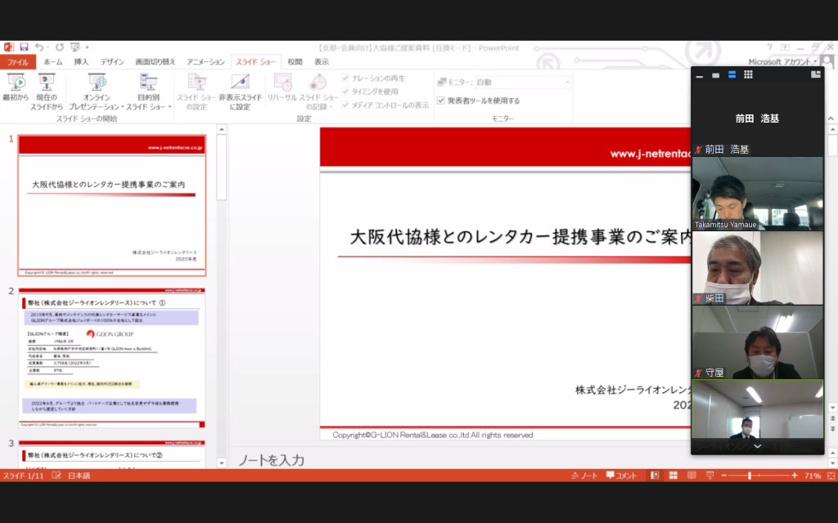This screenshot has width=838, height=523.
Task: Click the PowerPoint help question mark icon
Action: click(x=769, y=47)
